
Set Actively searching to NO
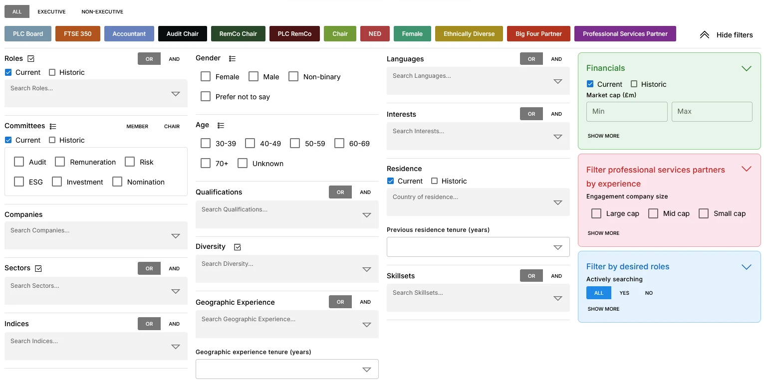649,293
